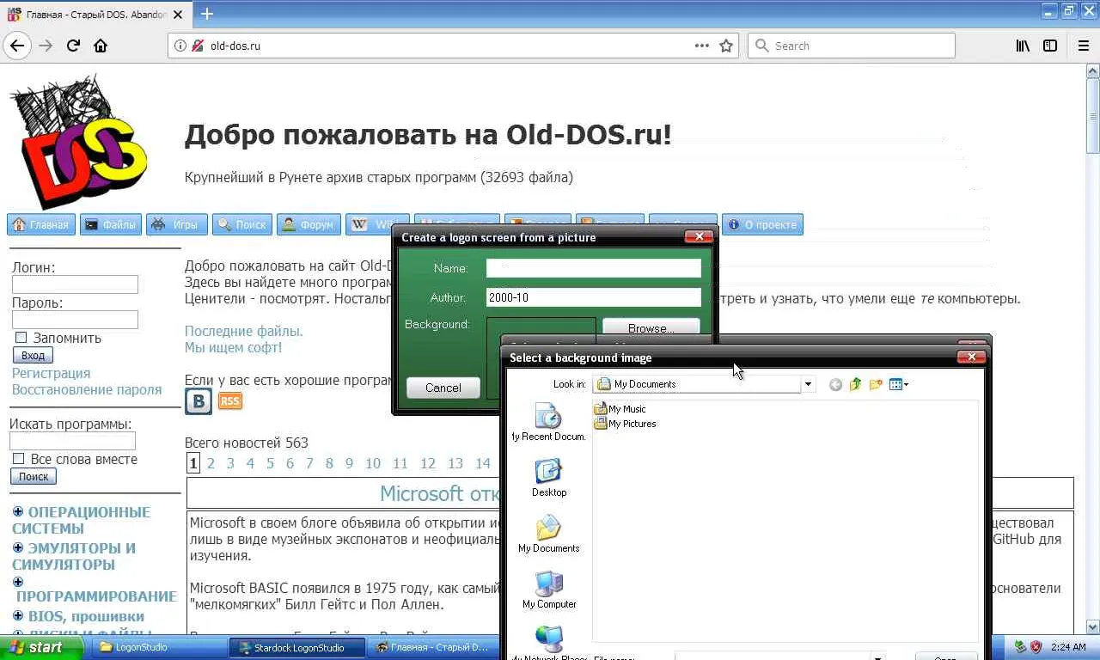This screenshot has height=660, width=1100.
Task: Expand the BIOS, прошивки category
Action: tap(18, 616)
